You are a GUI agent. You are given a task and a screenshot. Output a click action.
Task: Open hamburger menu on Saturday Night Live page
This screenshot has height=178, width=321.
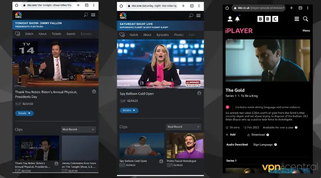(x=198, y=16)
